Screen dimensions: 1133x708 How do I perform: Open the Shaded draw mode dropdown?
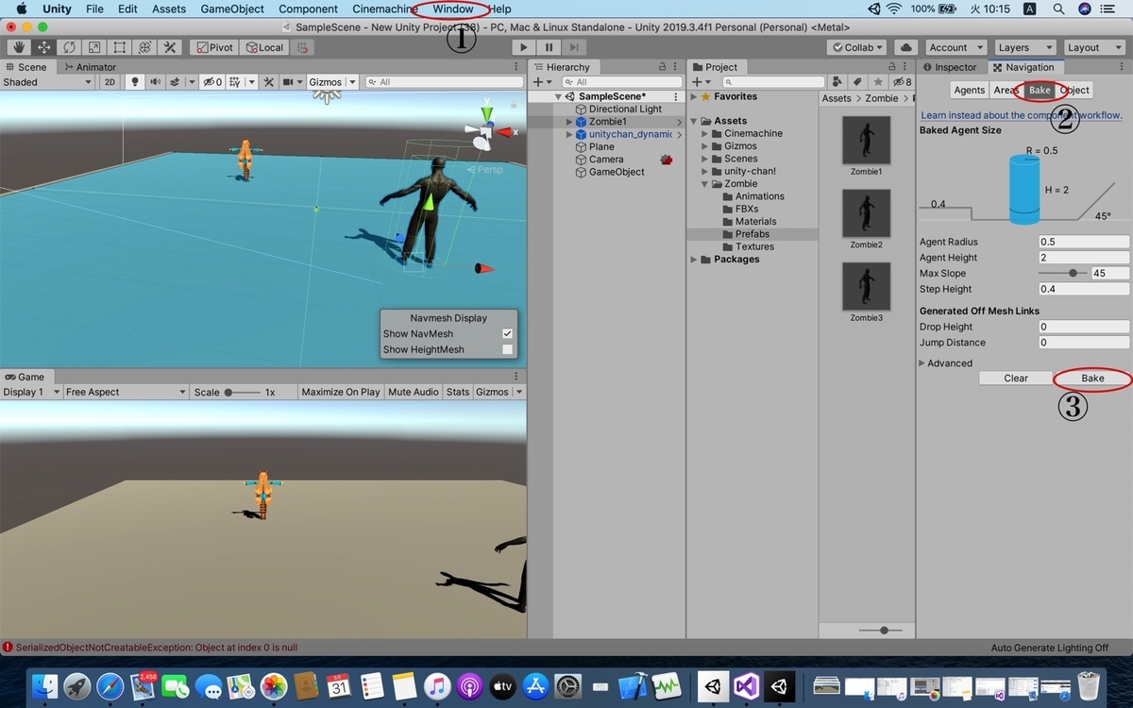(x=47, y=82)
